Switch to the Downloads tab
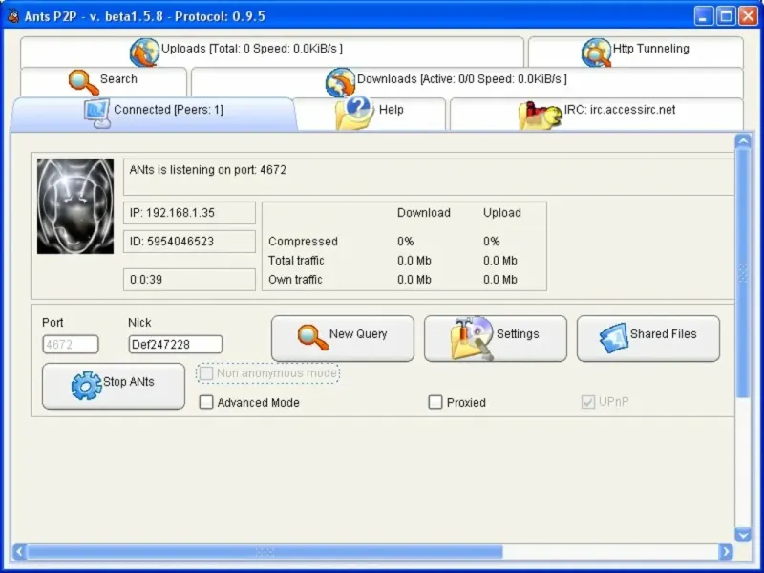764x573 pixels. pyautogui.click(x=467, y=82)
